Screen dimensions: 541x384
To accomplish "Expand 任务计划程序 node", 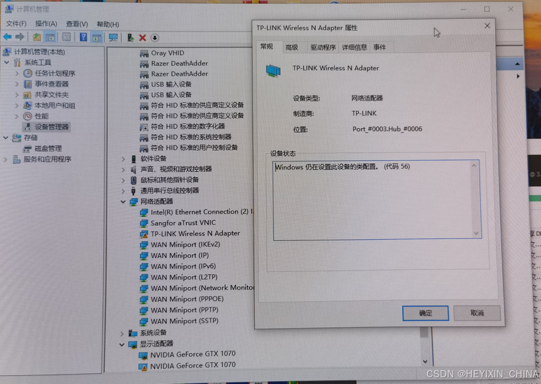I will point(17,73).
